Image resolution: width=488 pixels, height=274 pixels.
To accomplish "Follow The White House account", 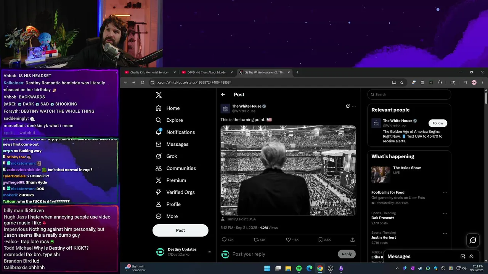I will coord(438,123).
